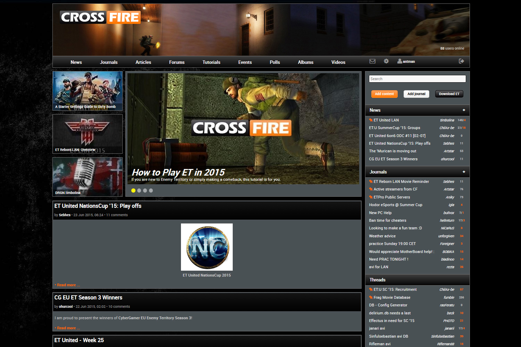Click the ET United NationsCup 2015 logo image
This screenshot has height=347, width=521.
pos(207,247)
